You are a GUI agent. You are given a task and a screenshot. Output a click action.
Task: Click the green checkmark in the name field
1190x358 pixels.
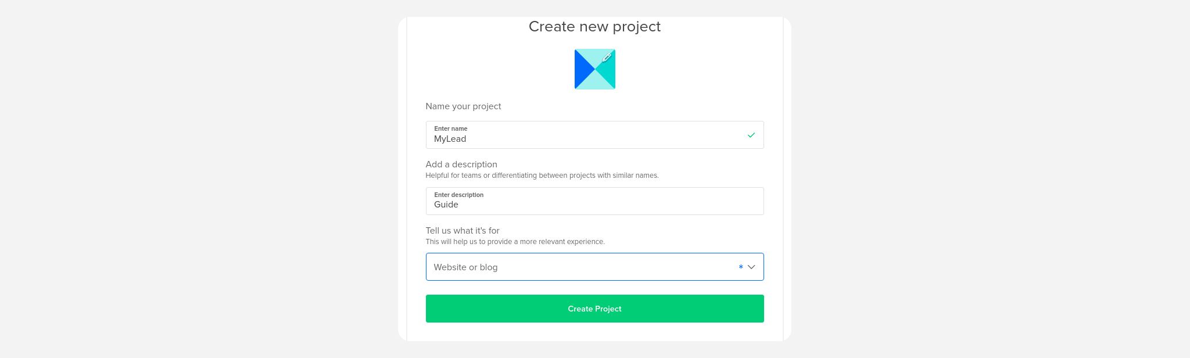pos(751,135)
